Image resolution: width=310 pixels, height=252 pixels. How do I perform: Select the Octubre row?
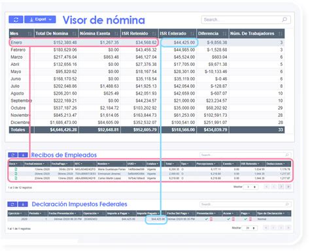click(x=146, y=108)
